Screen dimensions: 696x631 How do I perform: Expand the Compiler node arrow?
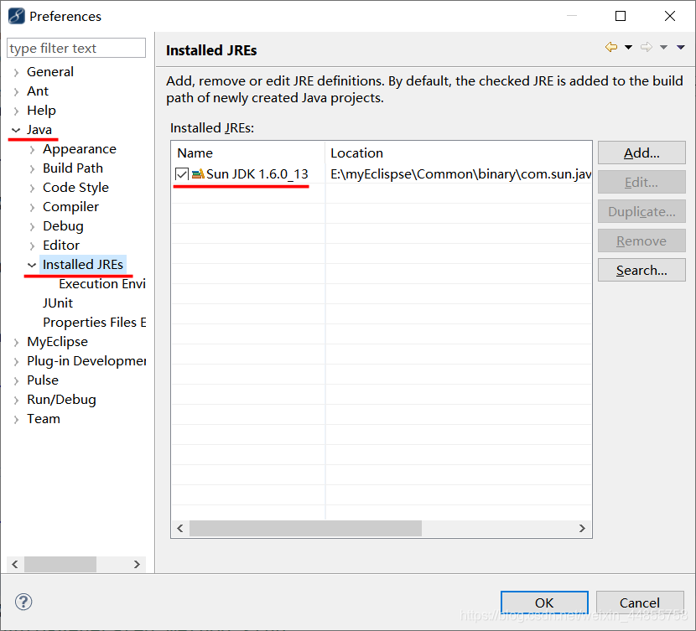coord(32,208)
